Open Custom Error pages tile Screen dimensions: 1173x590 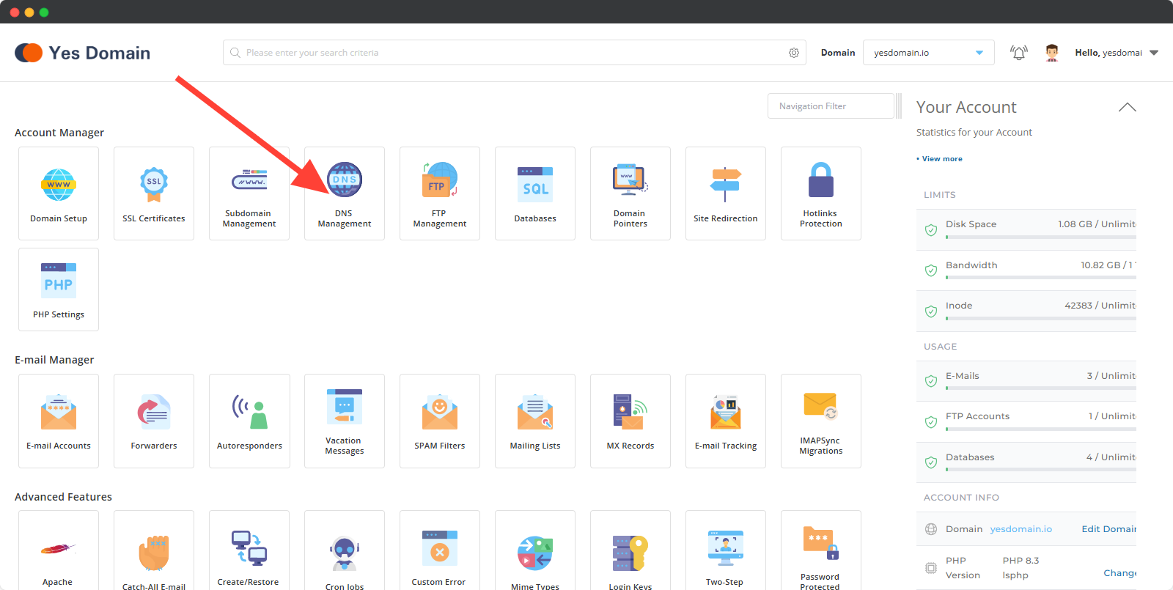click(440, 550)
